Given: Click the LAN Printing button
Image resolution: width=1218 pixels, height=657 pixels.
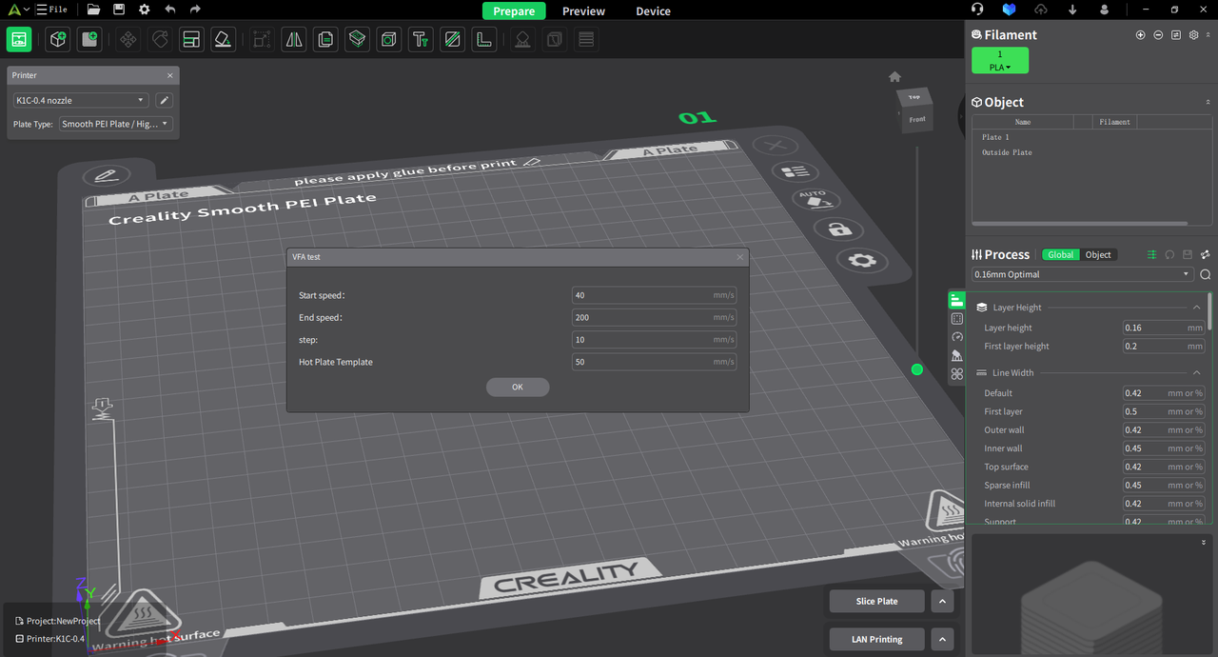Looking at the screenshot, I should 876,639.
